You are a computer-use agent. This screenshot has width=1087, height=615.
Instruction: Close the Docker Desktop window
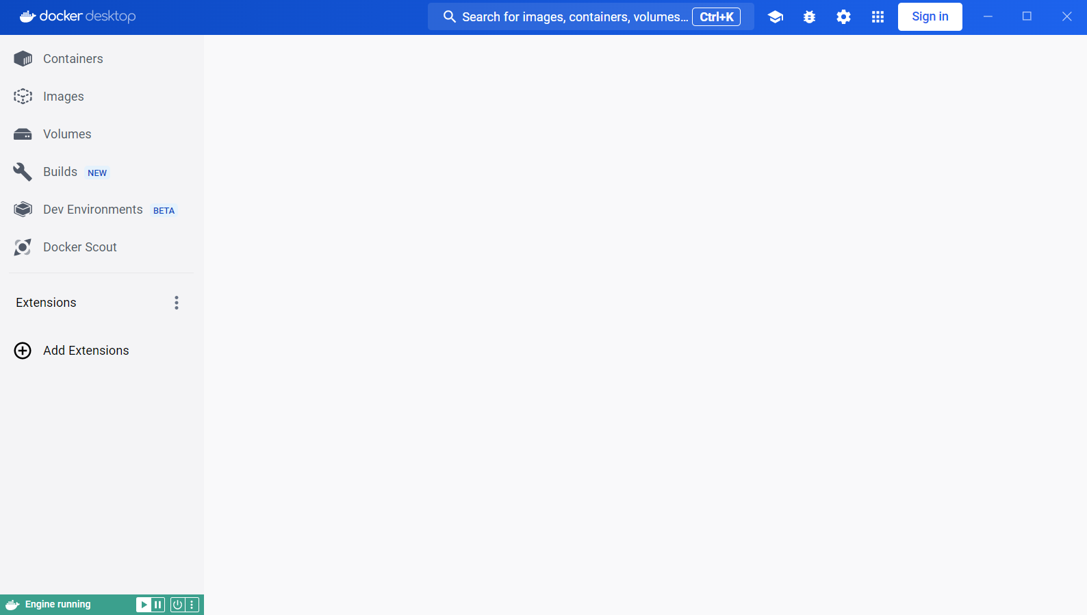(1066, 16)
